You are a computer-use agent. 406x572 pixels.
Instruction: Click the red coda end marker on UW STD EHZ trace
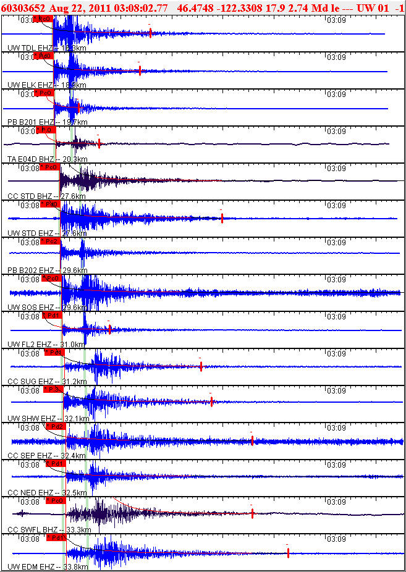click(x=222, y=219)
